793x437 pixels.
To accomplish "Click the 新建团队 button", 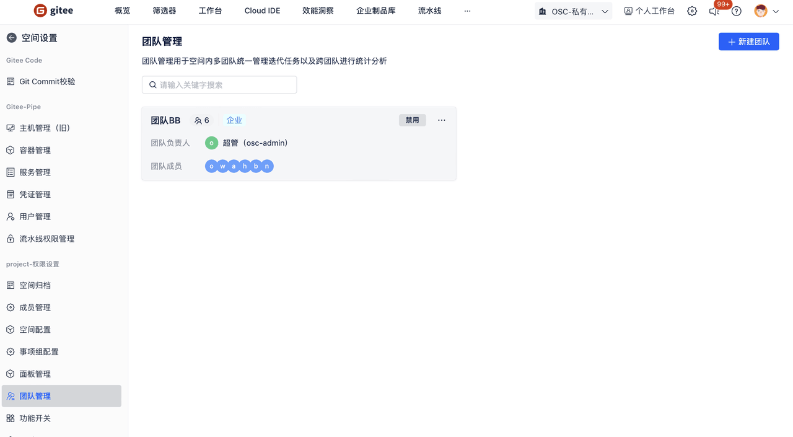I will point(748,42).
